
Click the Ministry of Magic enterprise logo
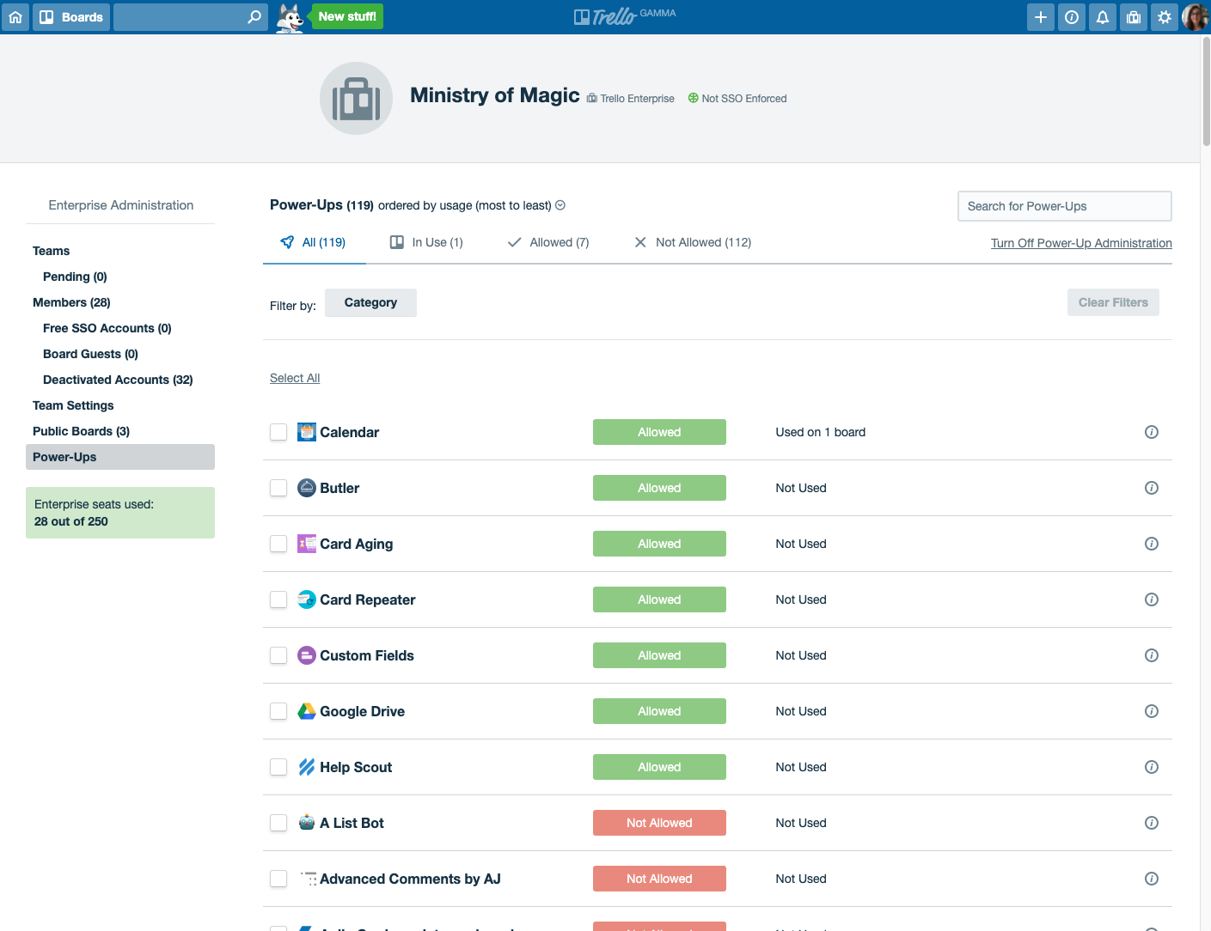(356, 98)
